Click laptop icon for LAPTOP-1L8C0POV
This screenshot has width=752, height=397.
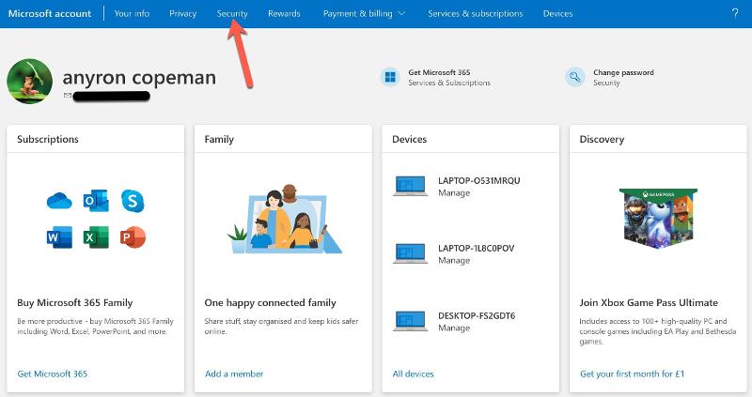point(411,253)
